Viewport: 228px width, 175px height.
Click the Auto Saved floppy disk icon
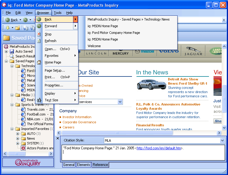tap(12, 51)
